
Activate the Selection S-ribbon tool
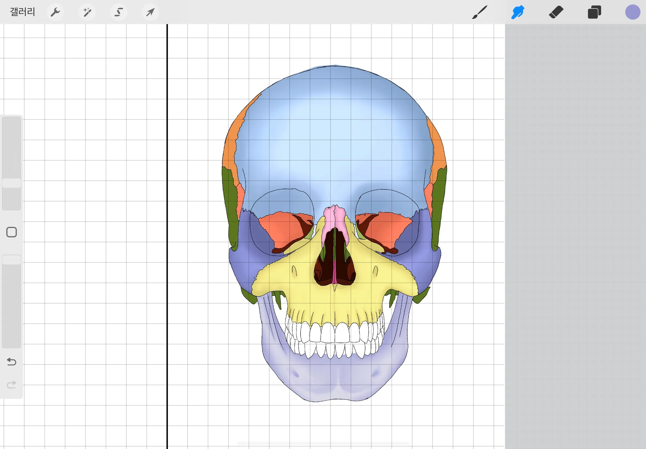pyautogui.click(x=119, y=12)
